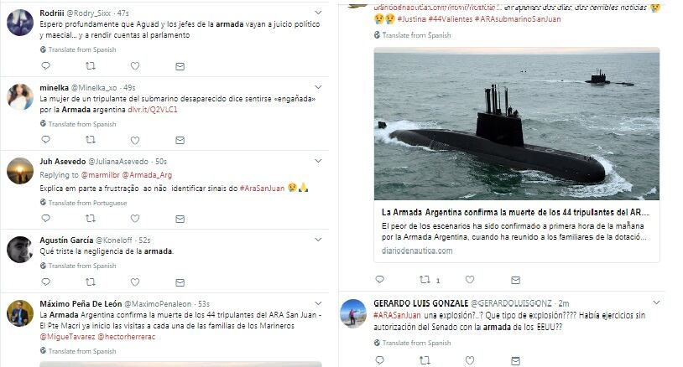This screenshot has height=367, width=683.
Task: Toggle like on minelka's tweet
Action: click(x=135, y=141)
